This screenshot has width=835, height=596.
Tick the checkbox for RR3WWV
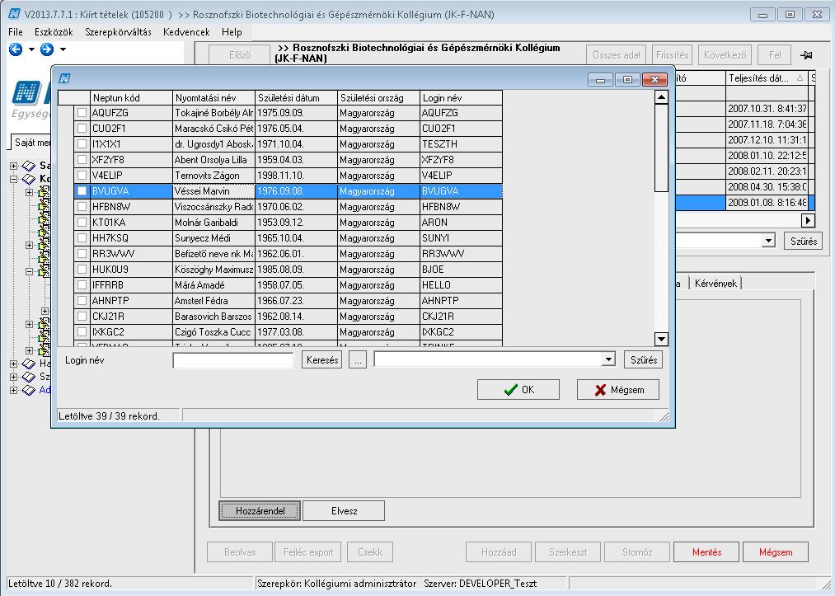click(82, 254)
